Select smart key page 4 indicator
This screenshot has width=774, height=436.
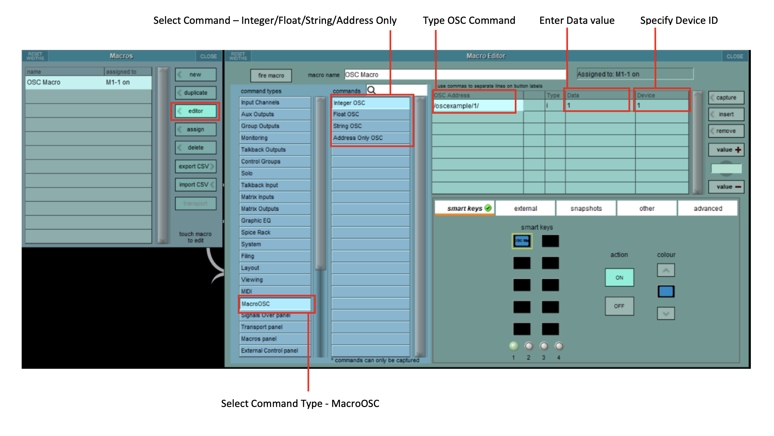[x=559, y=346]
